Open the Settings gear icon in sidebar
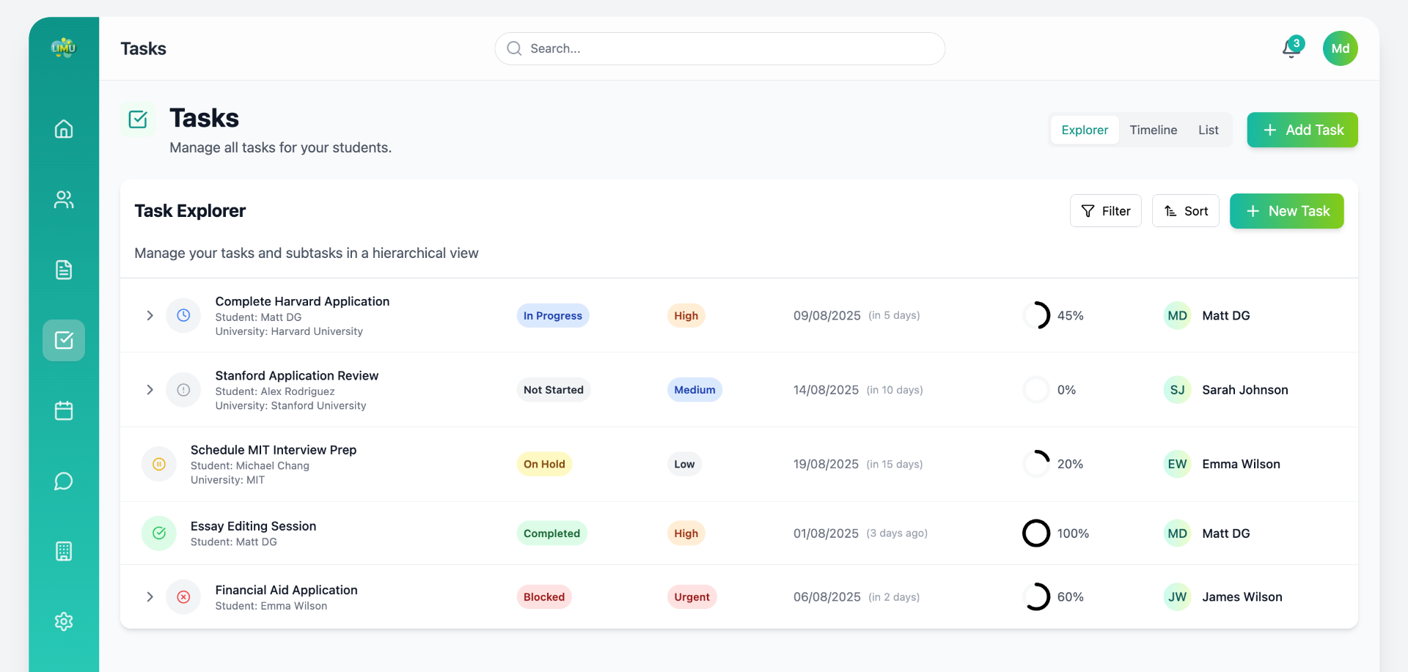This screenshot has height=672, width=1408. (64, 621)
